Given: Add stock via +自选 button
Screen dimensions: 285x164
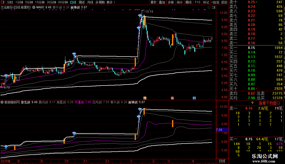Looking at the screenshot, I should click(x=215, y=2).
